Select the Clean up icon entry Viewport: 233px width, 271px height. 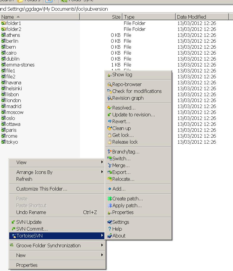point(110,129)
